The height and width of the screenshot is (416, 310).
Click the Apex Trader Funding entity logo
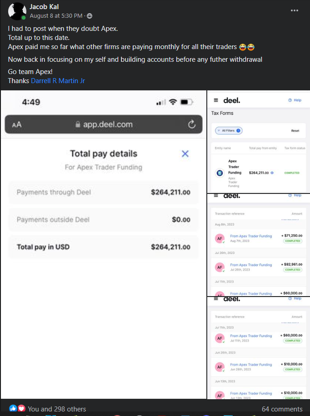(220, 173)
